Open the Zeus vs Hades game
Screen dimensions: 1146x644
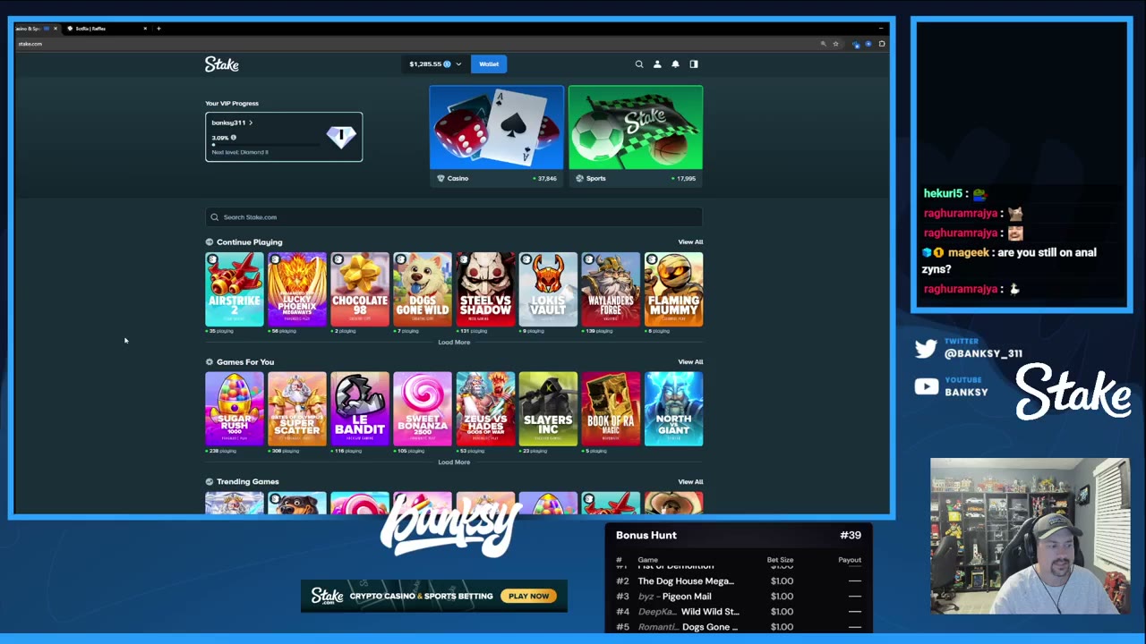[485, 409]
